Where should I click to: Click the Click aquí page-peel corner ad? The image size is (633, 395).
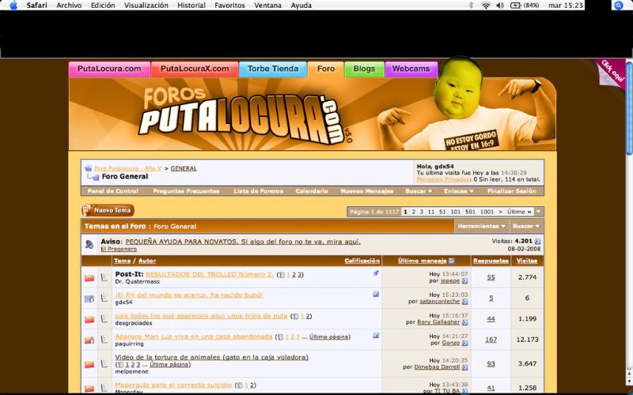pos(612,73)
